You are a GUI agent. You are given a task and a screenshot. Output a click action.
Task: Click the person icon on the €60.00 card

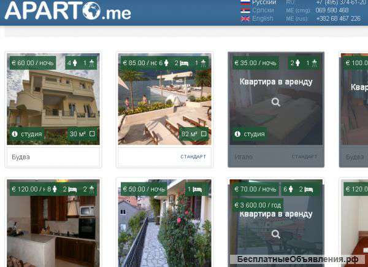(75, 63)
